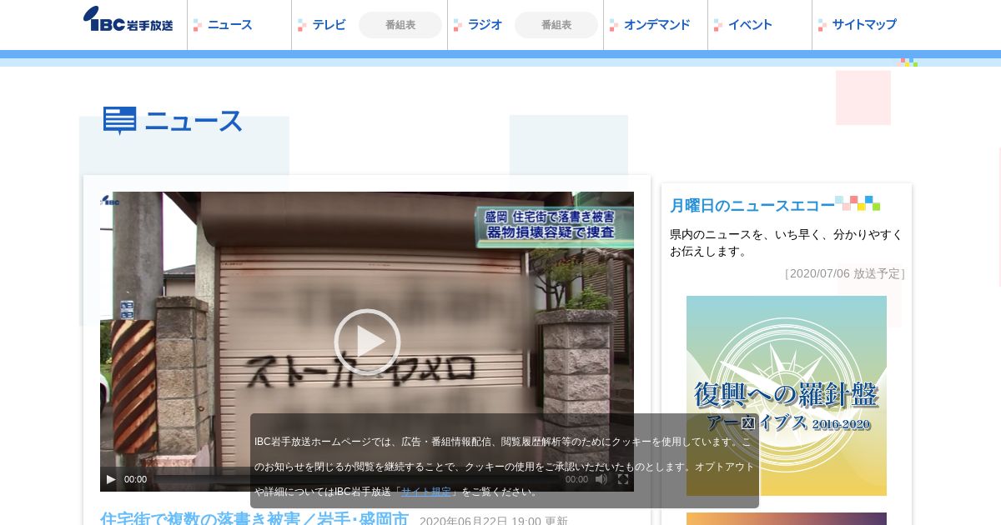The height and width of the screenshot is (525, 1001).
Task: Open the サイト規定 link in cookie notice
Action: 426,492
